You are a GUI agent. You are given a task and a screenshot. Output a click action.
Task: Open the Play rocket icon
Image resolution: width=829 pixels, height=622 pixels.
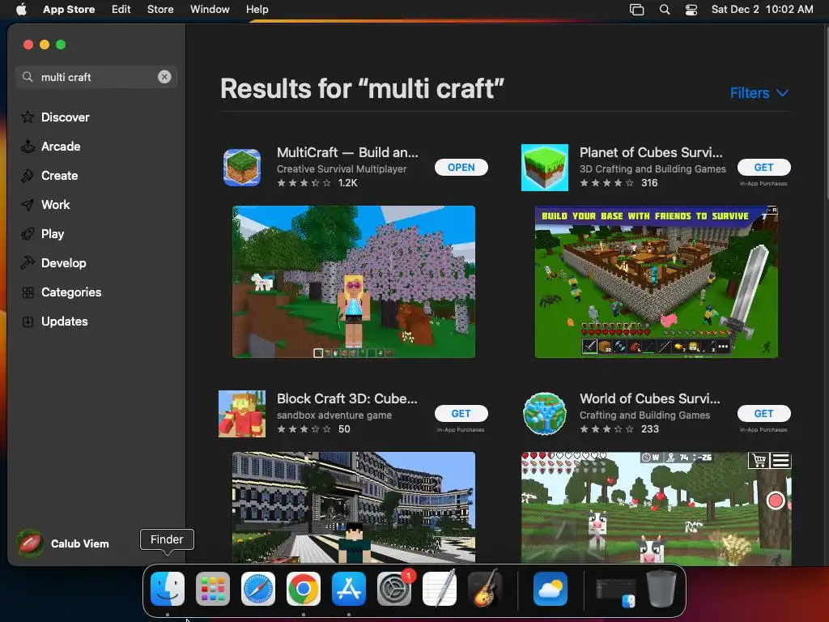[x=28, y=234]
